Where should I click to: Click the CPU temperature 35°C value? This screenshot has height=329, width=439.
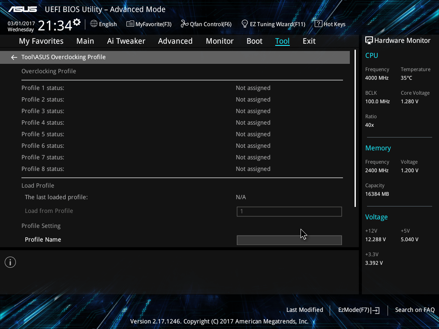pos(406,78)
